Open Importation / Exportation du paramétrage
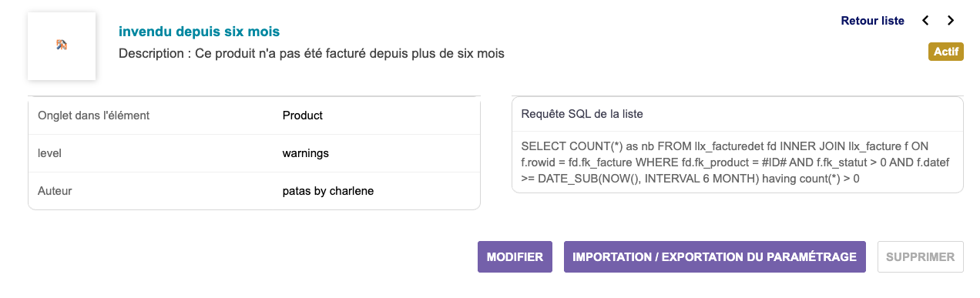The image size is (980, 298). tap(715, 257)
